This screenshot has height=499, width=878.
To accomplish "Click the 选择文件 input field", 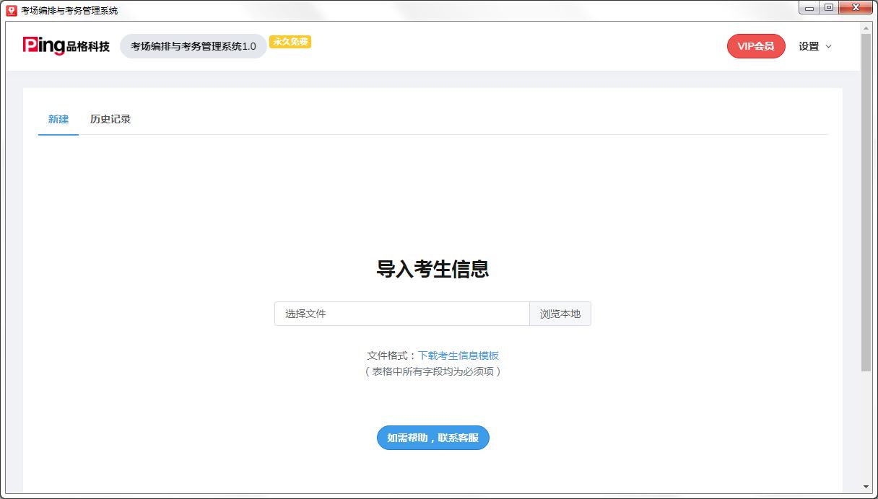I will (402, 314).
